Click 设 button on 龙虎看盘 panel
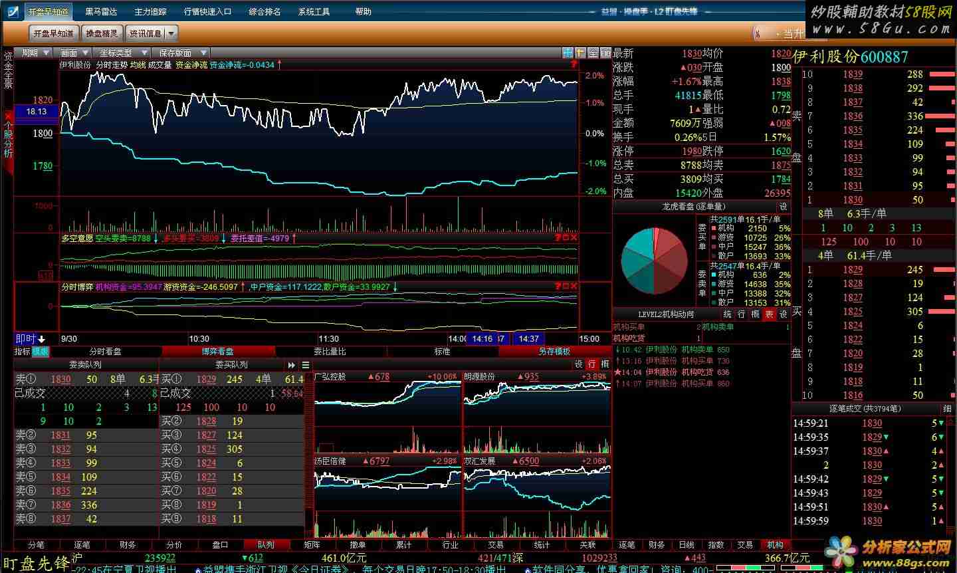Screen dimensions: 957x573 coord(784,207)
